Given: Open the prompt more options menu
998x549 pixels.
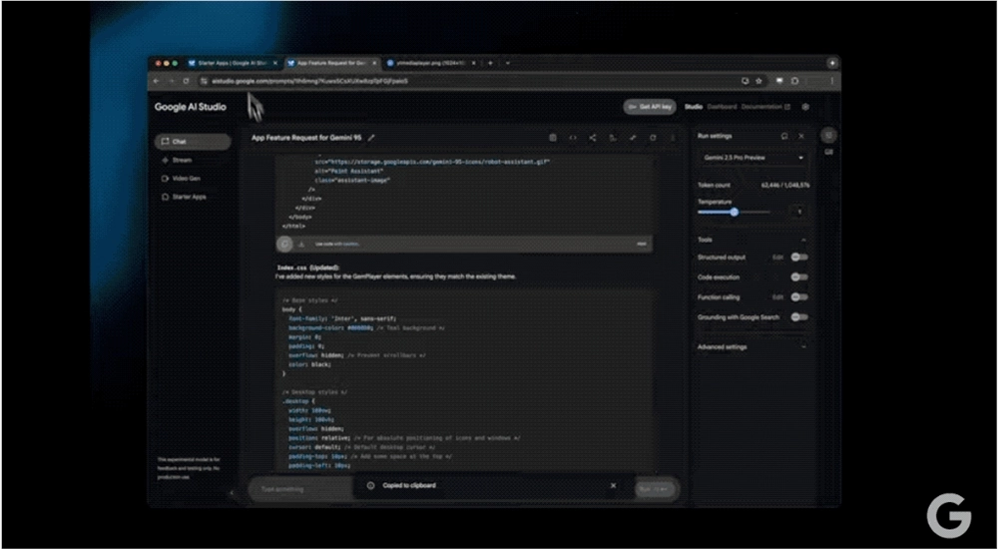Looking at the screenshot, I should tap(672, 138).
